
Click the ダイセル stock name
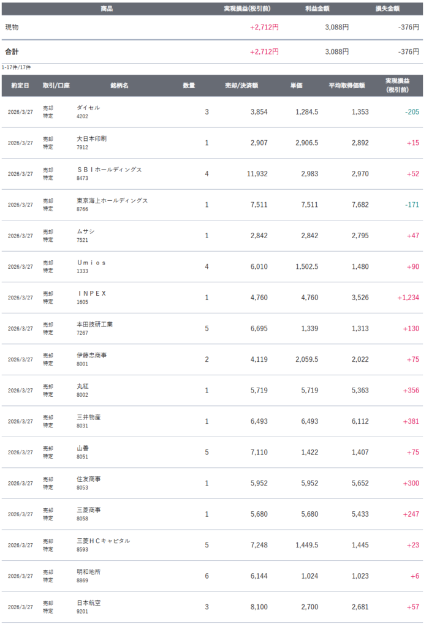pos(88,108)
